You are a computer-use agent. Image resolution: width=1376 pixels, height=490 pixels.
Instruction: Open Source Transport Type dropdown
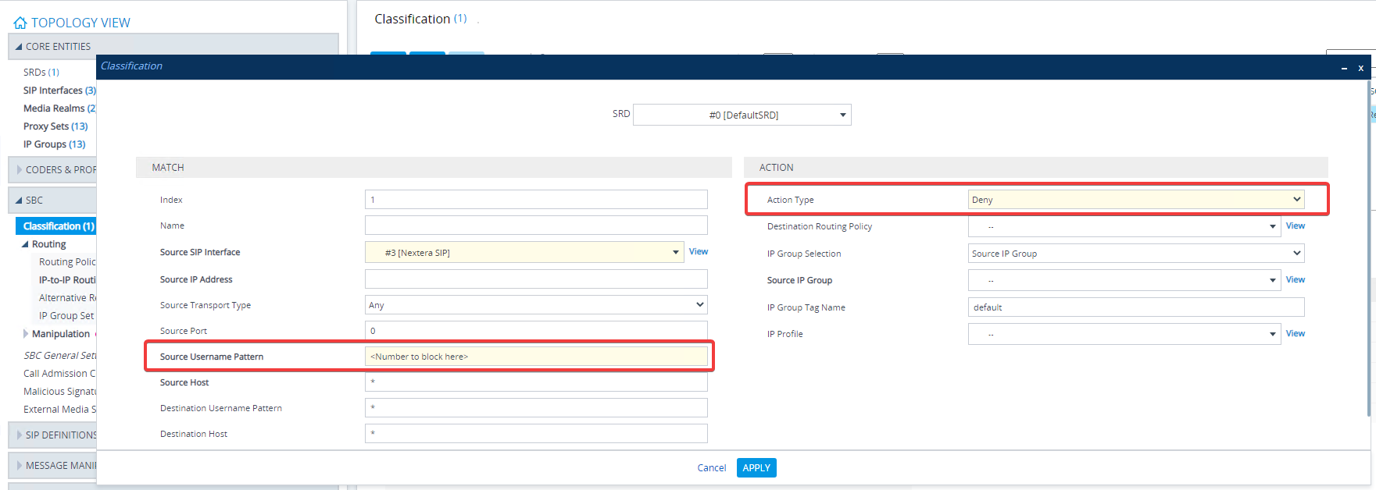[535, 305]
